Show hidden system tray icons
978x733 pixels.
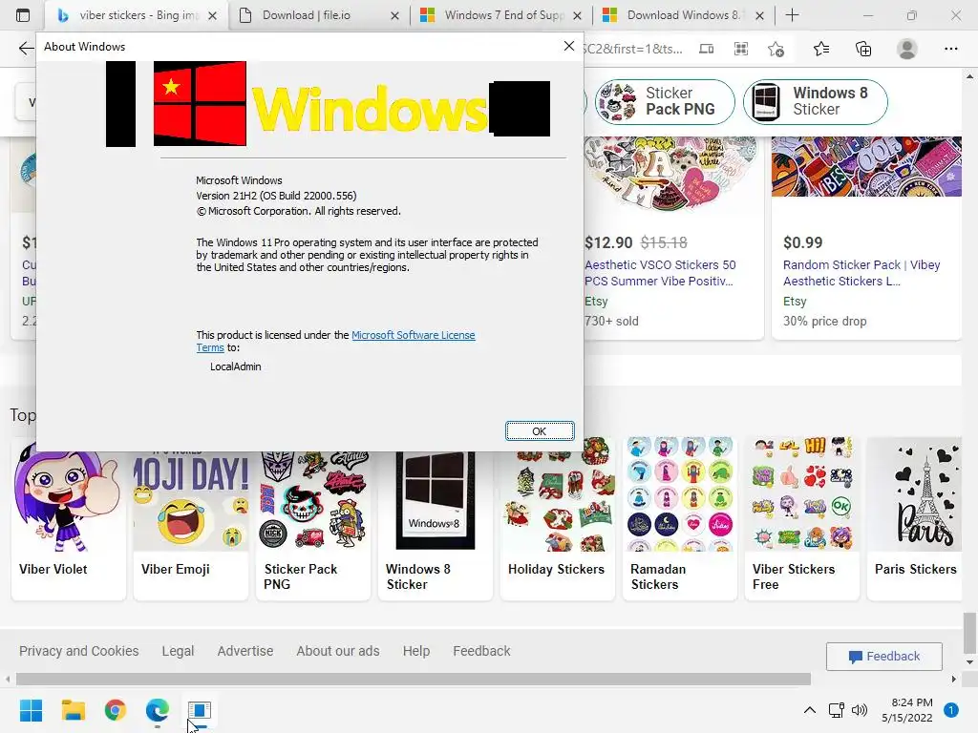(810, 710)
